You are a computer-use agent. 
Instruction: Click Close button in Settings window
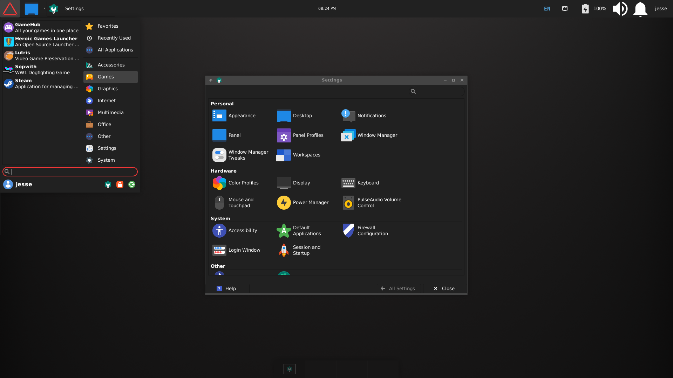tap(444, 288)
